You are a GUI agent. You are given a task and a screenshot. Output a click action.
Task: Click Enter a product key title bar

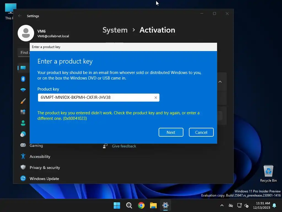pyautogui.click(x=123, y=47)
